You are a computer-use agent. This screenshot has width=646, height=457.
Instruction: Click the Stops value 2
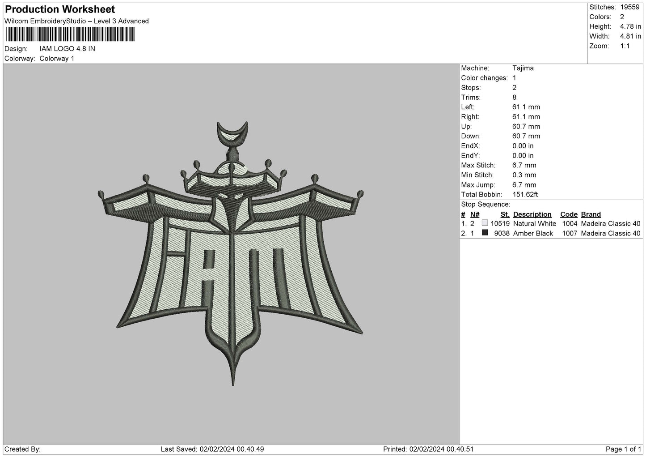tap(514, 88)
